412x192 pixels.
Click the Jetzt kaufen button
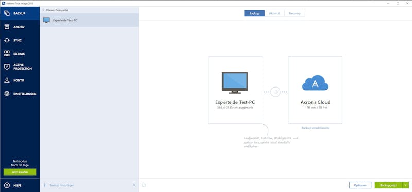coord(20,172)
